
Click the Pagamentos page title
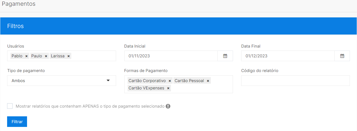(19, 4)
